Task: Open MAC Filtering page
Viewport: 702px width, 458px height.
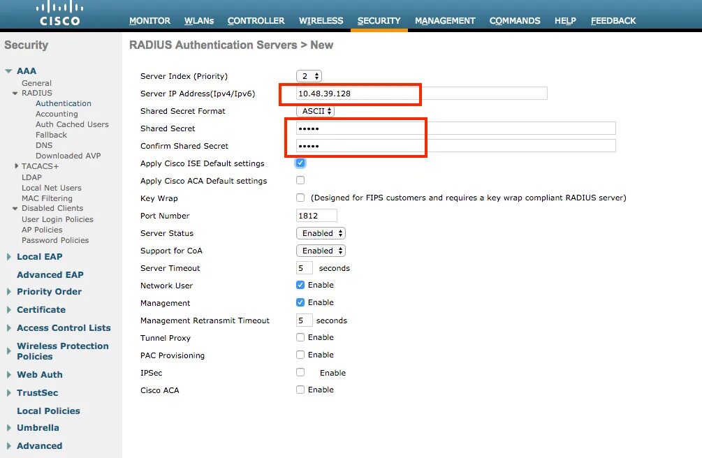Action: click(47, 198)
